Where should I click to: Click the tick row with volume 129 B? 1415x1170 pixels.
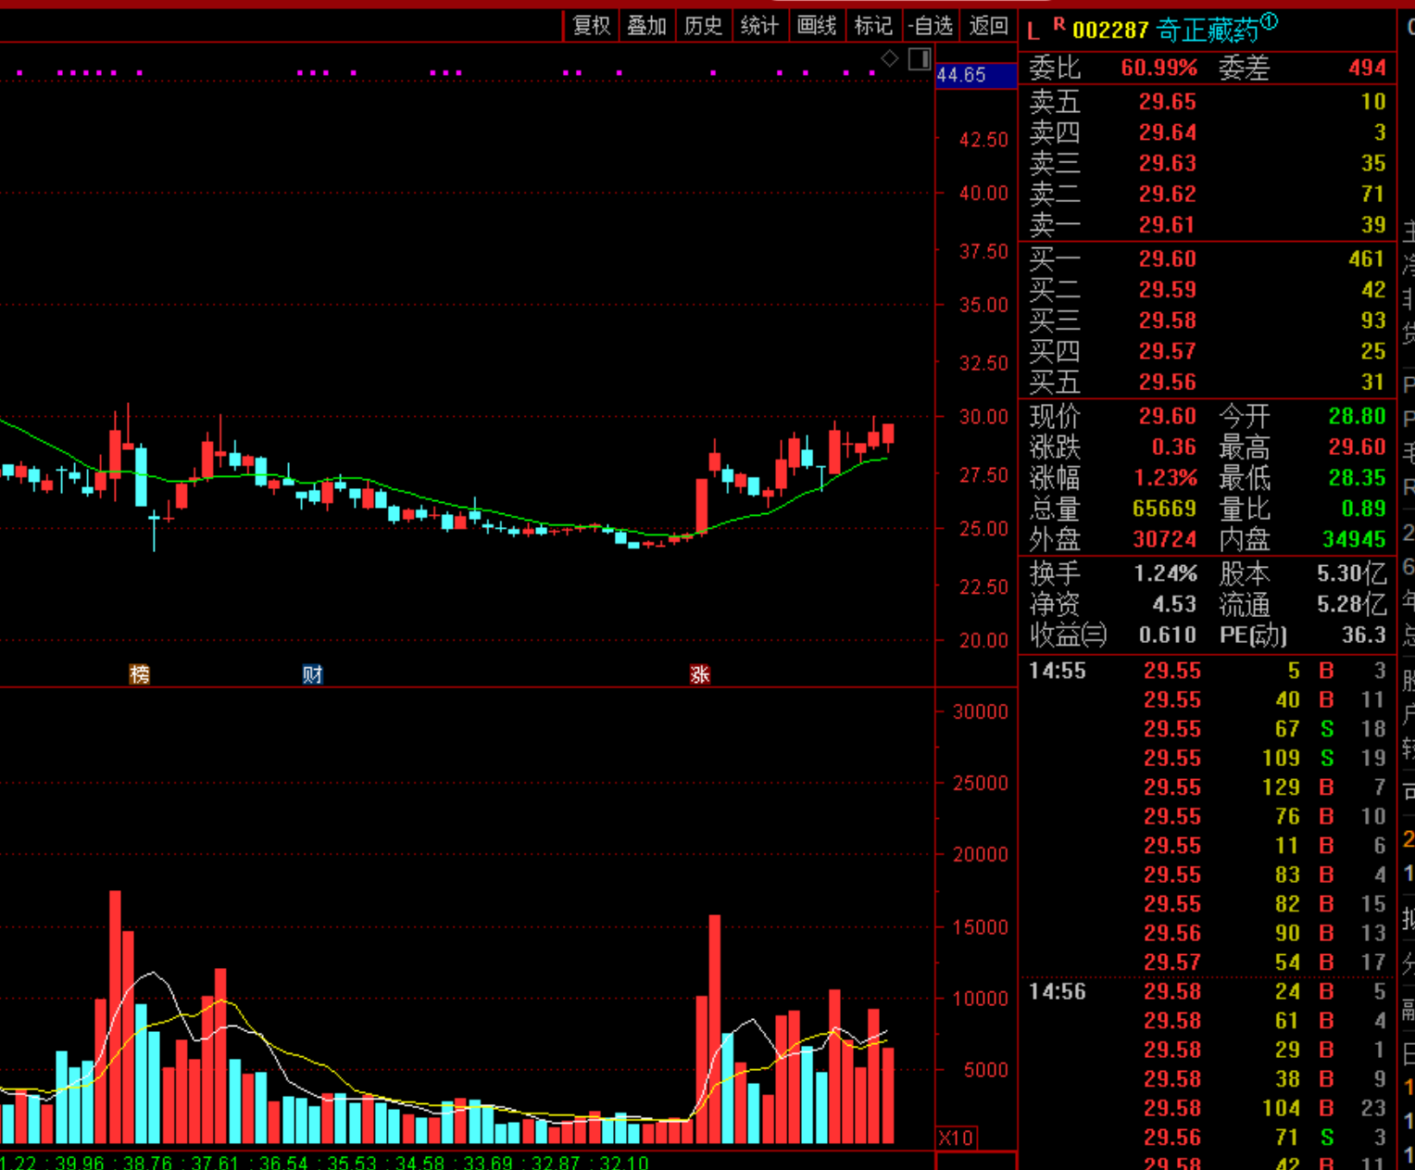(x=1208, y=786)
